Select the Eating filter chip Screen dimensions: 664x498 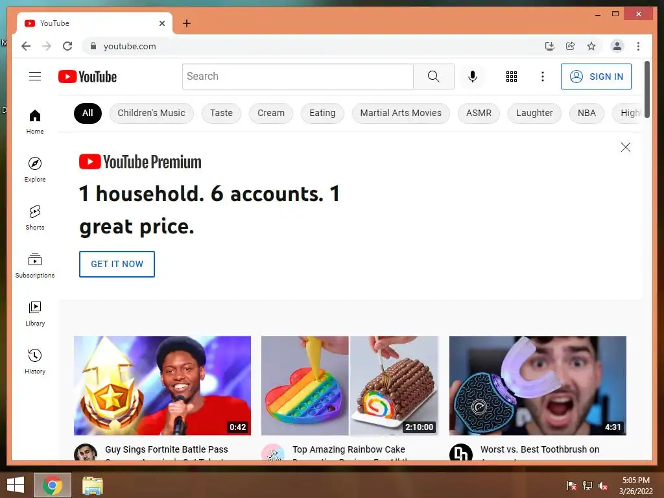point(322,113)
